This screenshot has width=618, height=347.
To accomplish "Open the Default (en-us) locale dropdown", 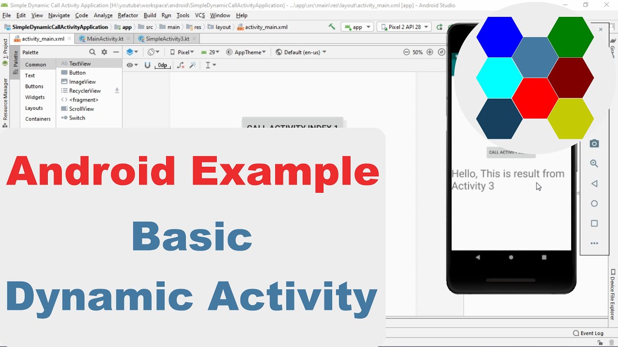I will pos(301,52).
